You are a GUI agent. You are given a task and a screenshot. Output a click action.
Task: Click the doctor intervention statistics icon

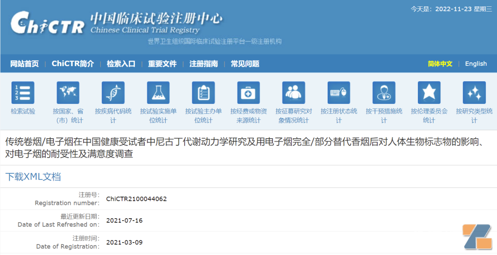(384, 93)
